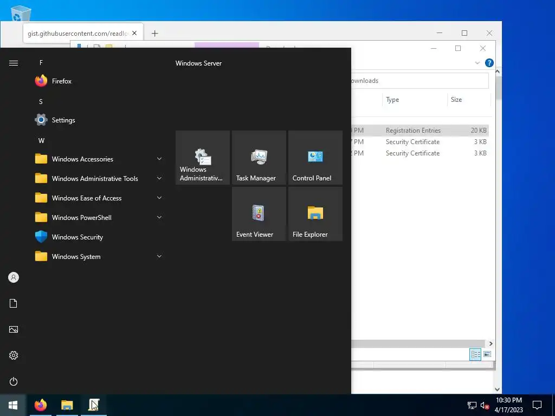Expand the Start menu hamburger button

14,63
